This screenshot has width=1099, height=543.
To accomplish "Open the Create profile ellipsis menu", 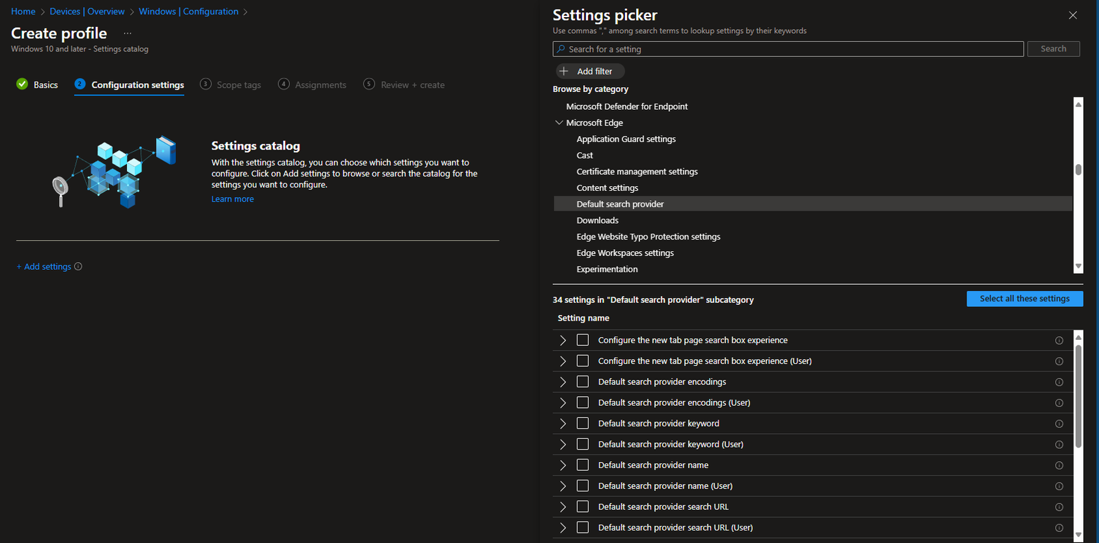I will pos(128,33).
